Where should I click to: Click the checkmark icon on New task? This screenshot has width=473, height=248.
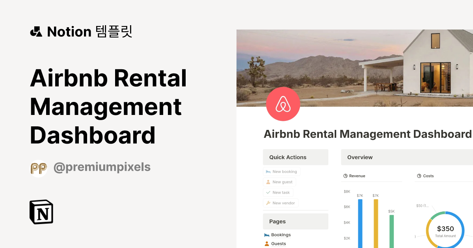tap(268, 192)
